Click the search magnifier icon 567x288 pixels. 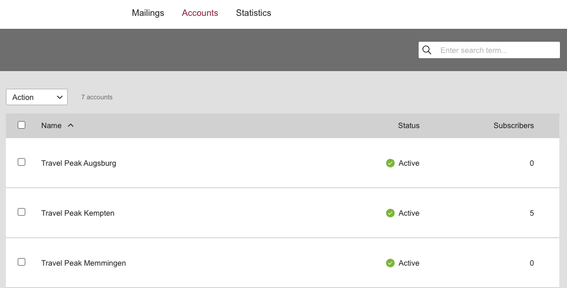tap(427, 50)
